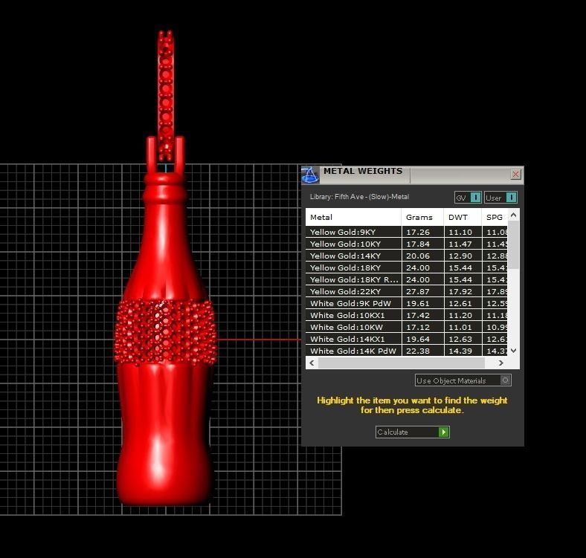Click the Calculate button

point(412,432)
